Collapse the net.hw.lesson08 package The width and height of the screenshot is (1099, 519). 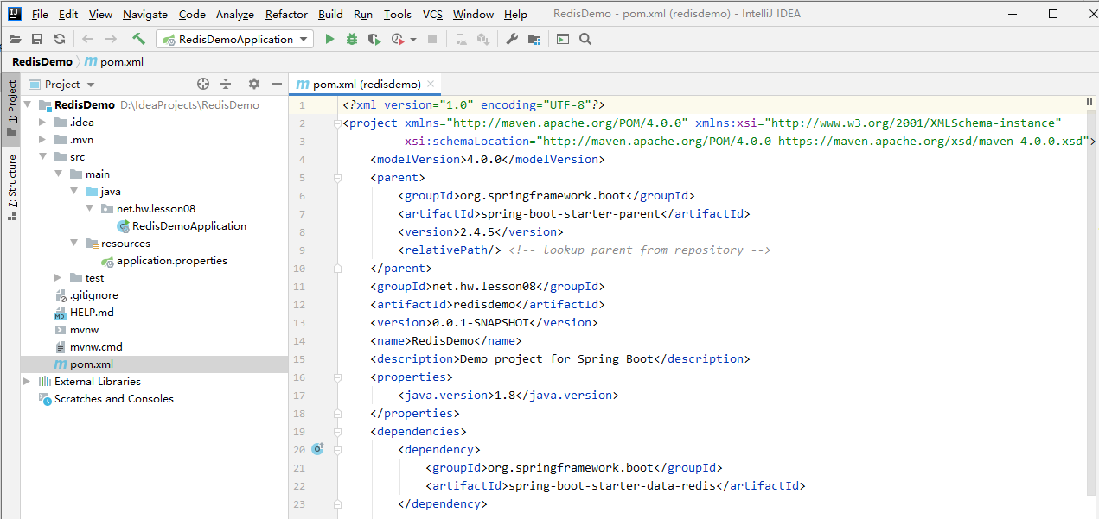pos(90,208)
